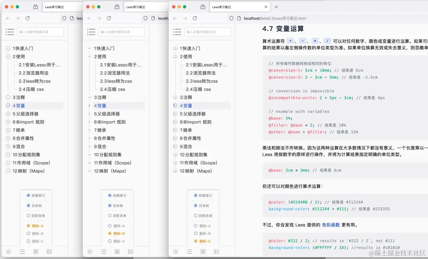The image size is (428, 259).
Task: Open 2.3less转为css in the left window
Action: tap(35, 81)
